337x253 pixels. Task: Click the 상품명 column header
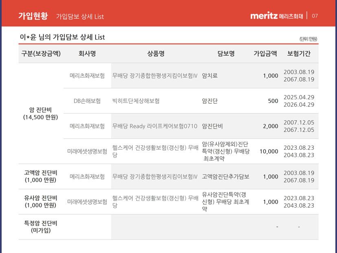(x=156, y=53)
